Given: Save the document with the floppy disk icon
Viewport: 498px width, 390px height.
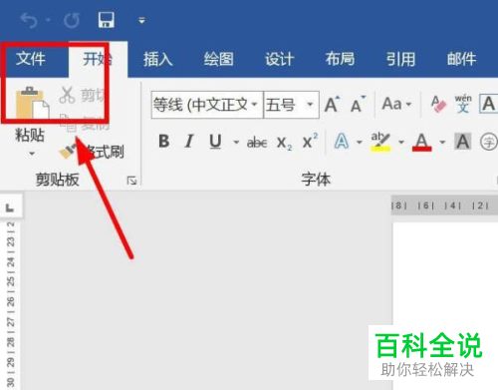Looking at the screenshot, I should pos(107,20).
